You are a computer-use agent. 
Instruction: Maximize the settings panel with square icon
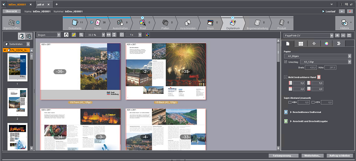coord(349,36)
